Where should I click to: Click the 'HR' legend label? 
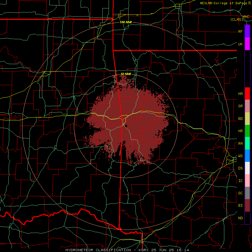click(241, 131)
